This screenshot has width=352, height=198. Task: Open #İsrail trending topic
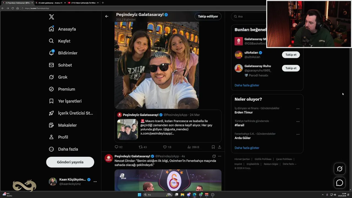point(239,125)
